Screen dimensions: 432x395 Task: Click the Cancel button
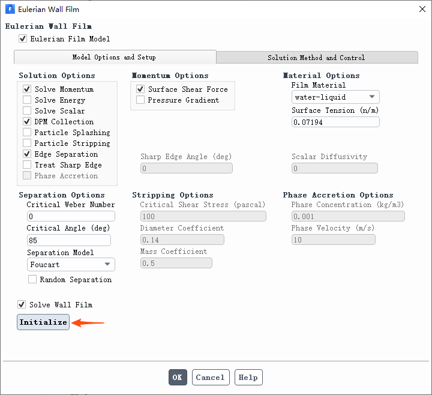coord(210,378)
